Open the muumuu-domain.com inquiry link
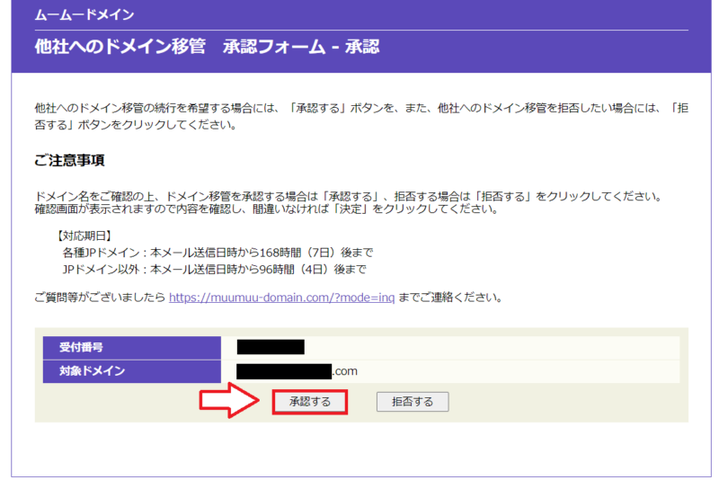 point(281,297)
